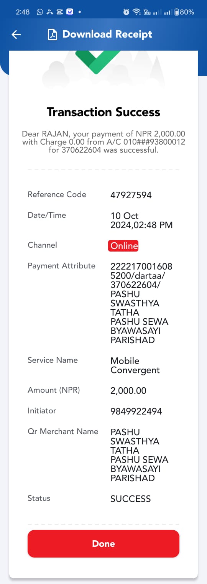
Task: Tap the Mobile Convergent service name
Action: [x=135, y=365]
